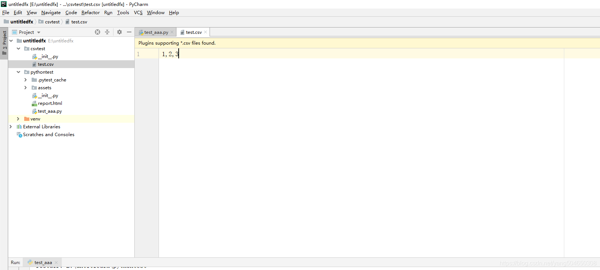
Task: Click the test.csv file icon in tree
Action: click(34, 64)
